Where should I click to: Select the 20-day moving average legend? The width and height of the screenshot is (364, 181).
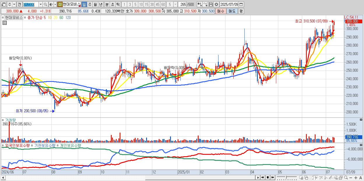point(55,17)
